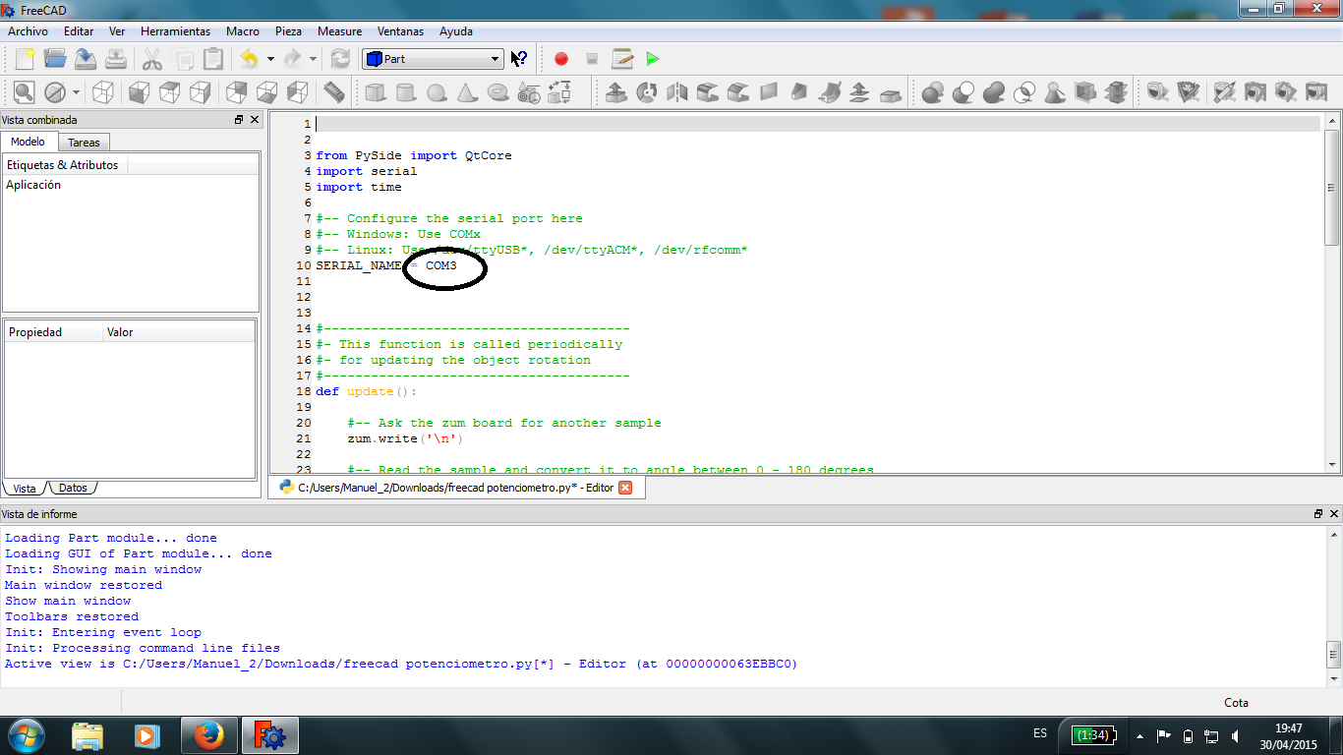Expand the redo history arrow
This screenshot has height=755, width=1343.
(313, 59)
